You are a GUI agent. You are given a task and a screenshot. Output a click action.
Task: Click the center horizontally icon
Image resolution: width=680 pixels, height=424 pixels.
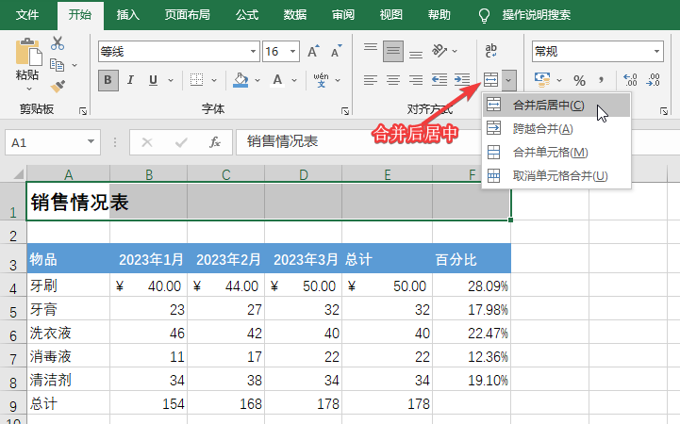click(x=393, y=80)
